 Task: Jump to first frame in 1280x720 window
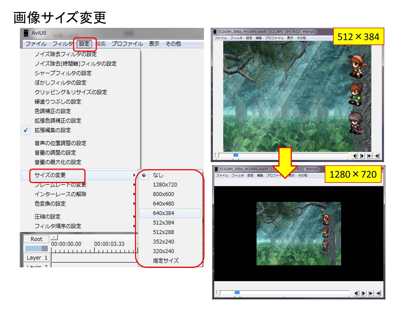(371, 293)
